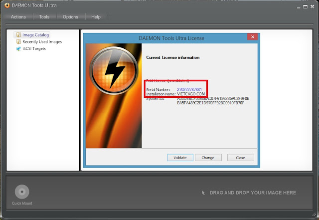Open the Options menu
The width and height of the screenshot is (319, 220).
point(70,17)
